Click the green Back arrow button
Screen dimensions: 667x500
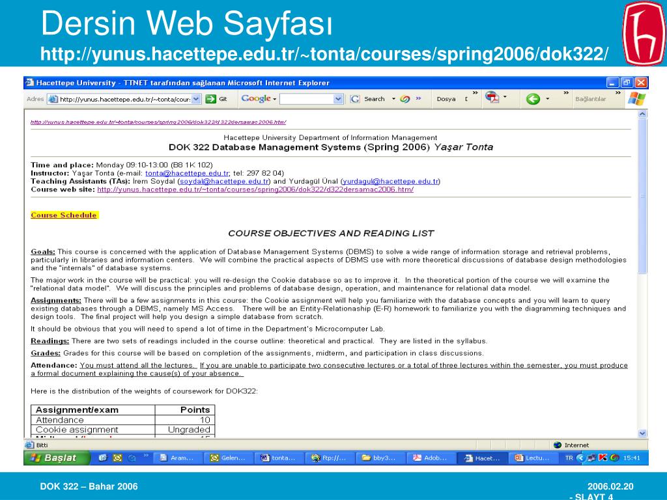(x=533, y=99)
